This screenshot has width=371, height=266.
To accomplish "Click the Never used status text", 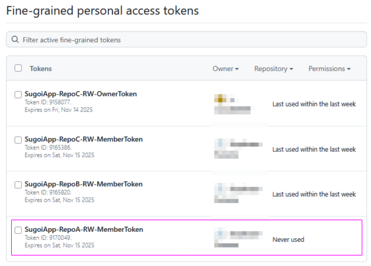I will coord(288,239).
